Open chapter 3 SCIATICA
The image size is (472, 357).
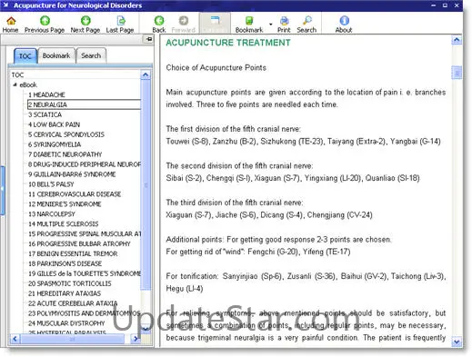(x=45, y=114)
